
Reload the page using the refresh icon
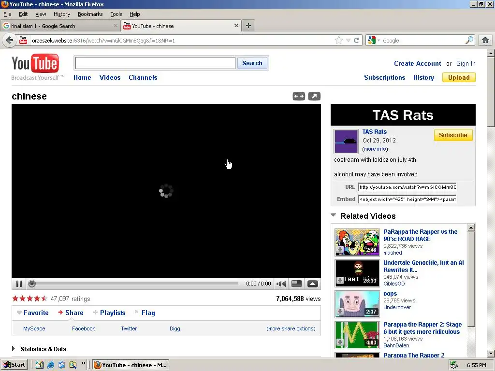(x=357, y=41)
